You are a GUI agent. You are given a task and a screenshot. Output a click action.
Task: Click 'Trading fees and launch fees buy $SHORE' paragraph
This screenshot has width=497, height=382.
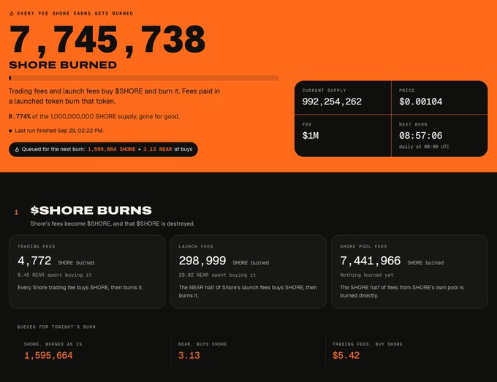click(114, 96)
